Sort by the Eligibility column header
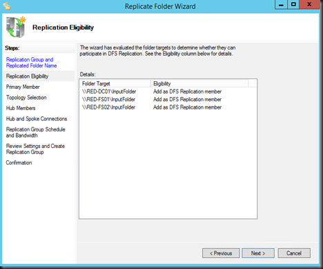Viewport: 323px width, 269px height. [x=199, y=83]
